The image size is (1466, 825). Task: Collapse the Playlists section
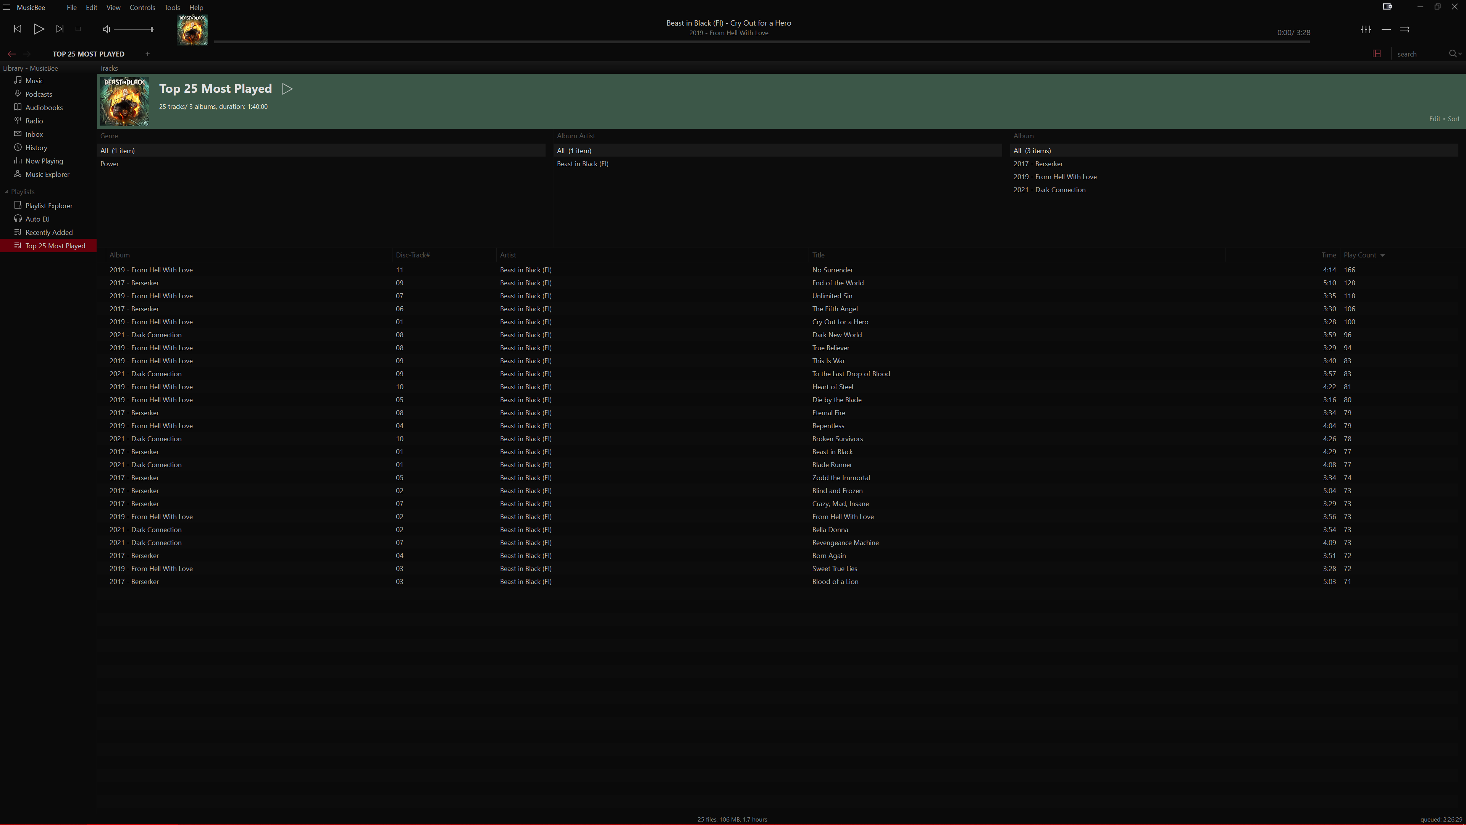(x=6, y=191)
